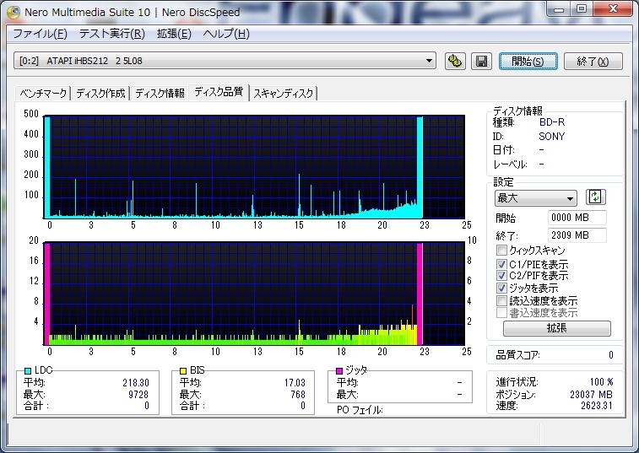639x453 pixels.
Task: Click the PO フェイル label
Action: tap(360, 410)
